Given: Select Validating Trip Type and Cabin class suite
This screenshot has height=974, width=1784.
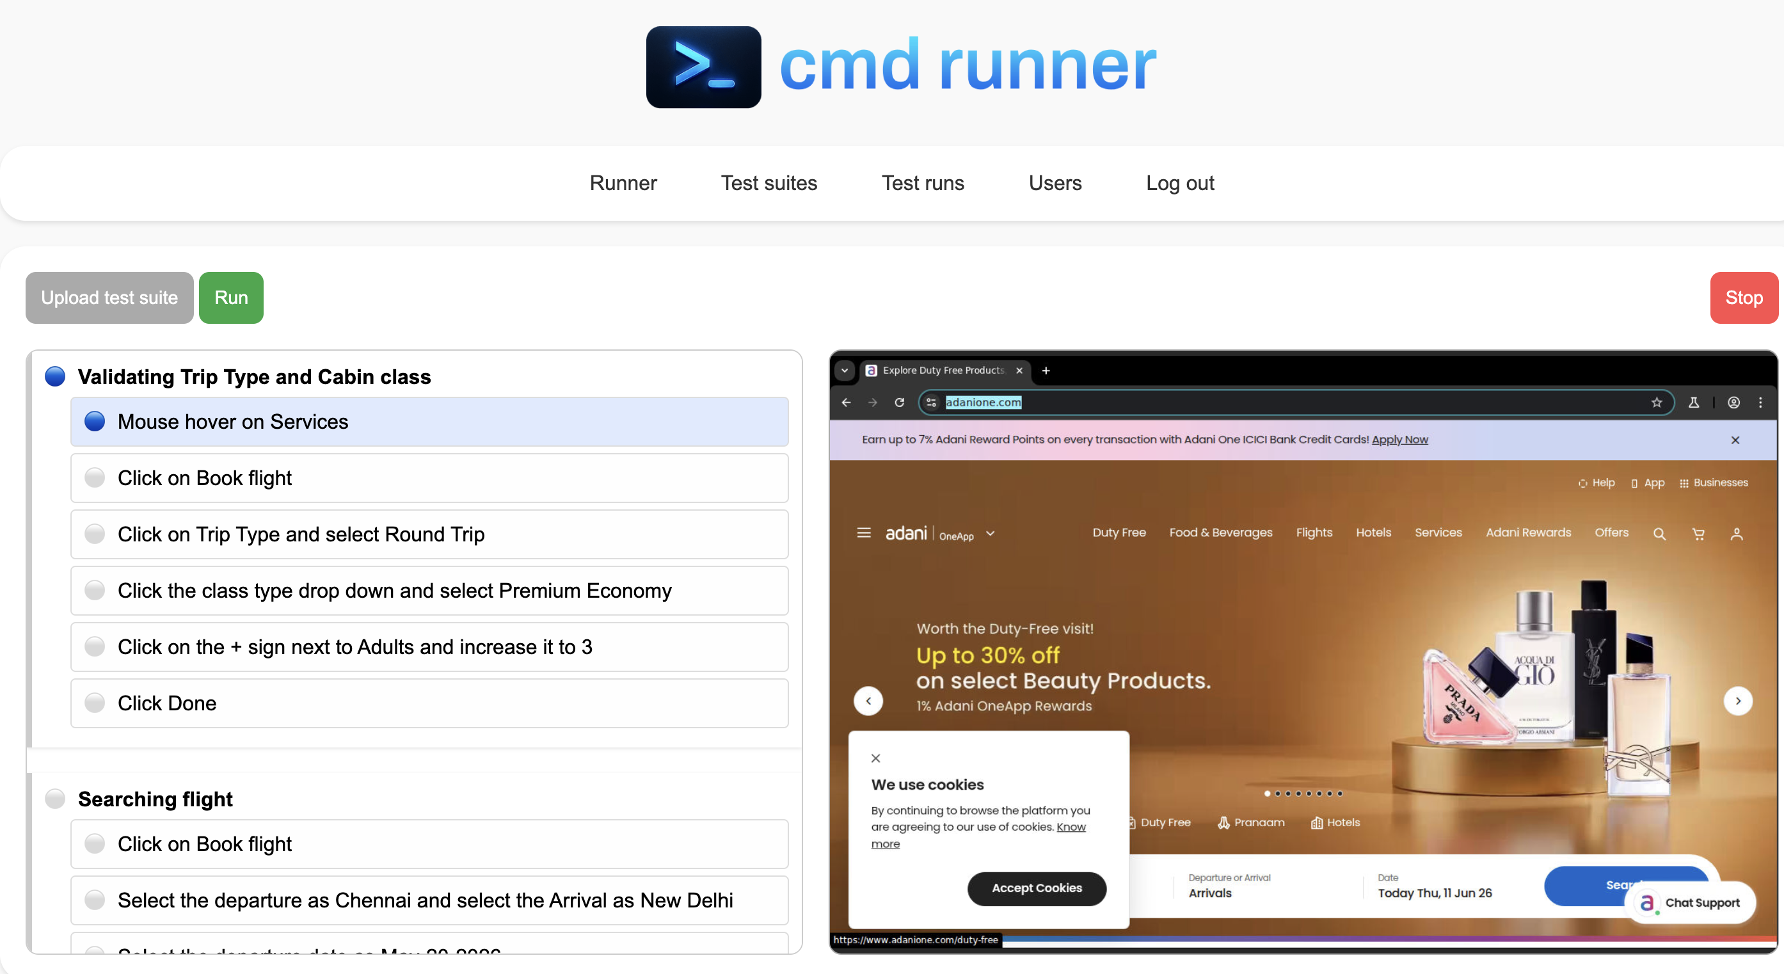Looking at the screenshot, I should tap(254, 377).
